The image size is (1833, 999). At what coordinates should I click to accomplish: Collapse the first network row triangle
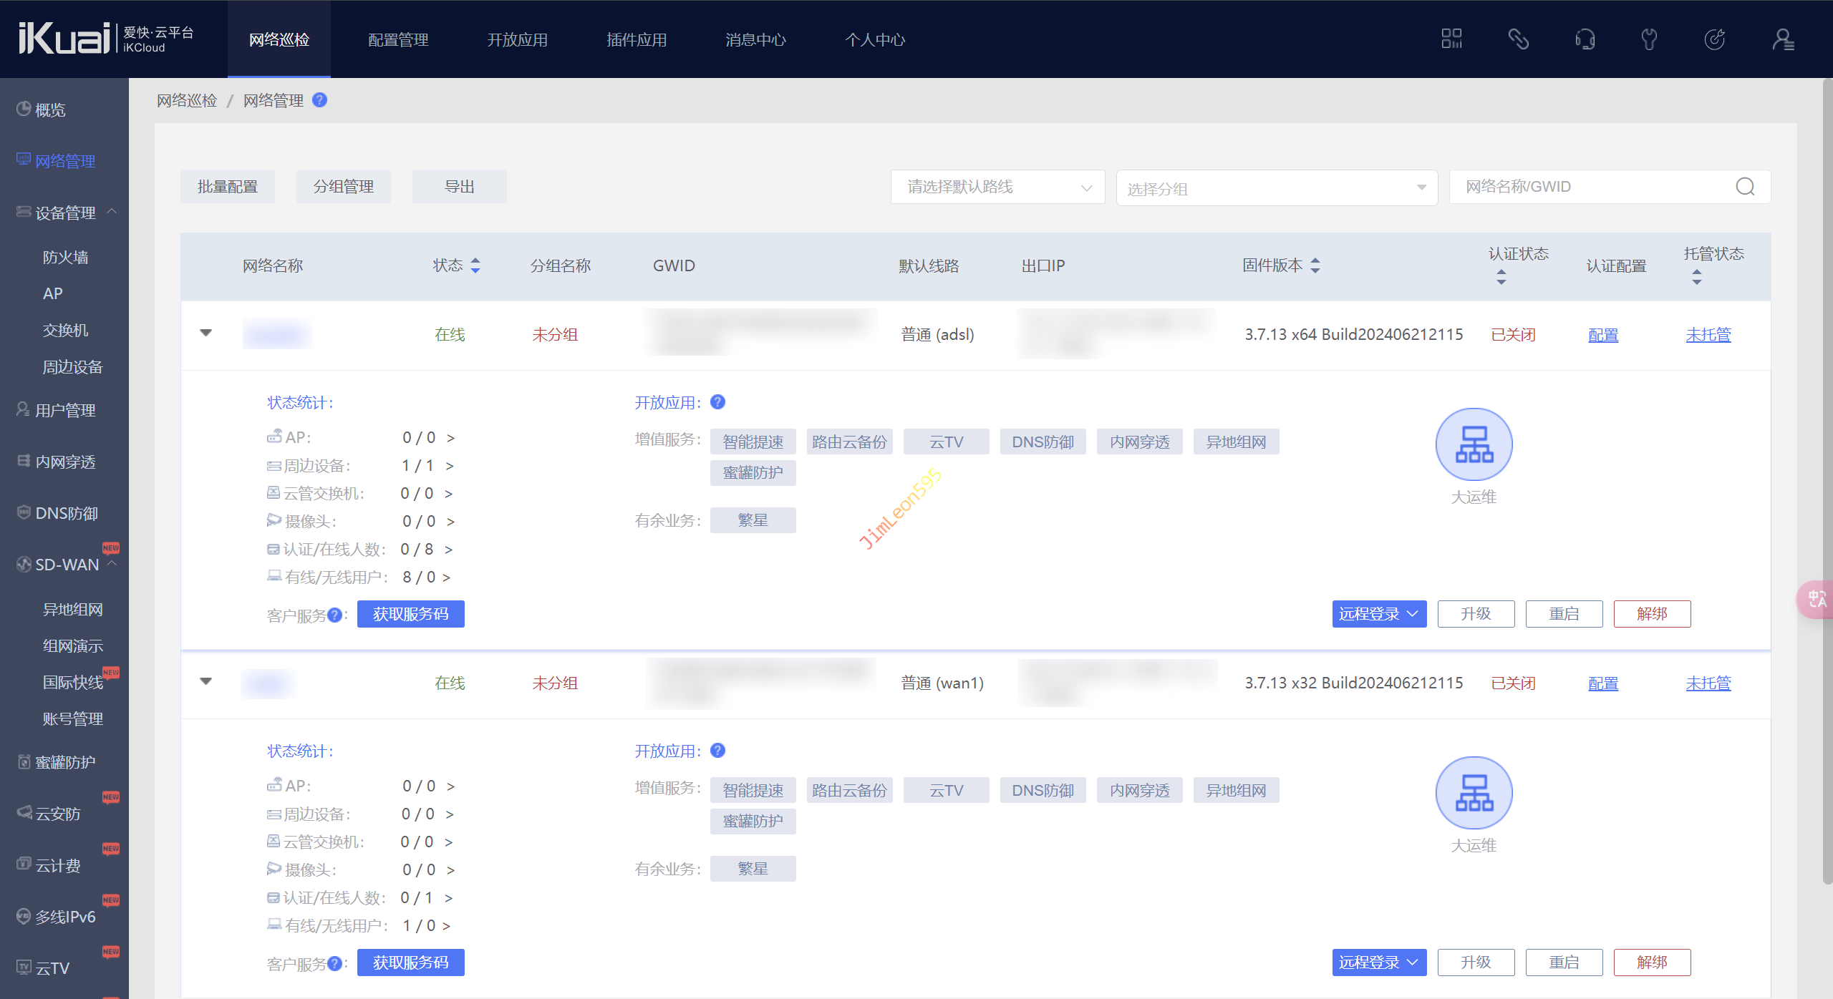coord(206,333)
